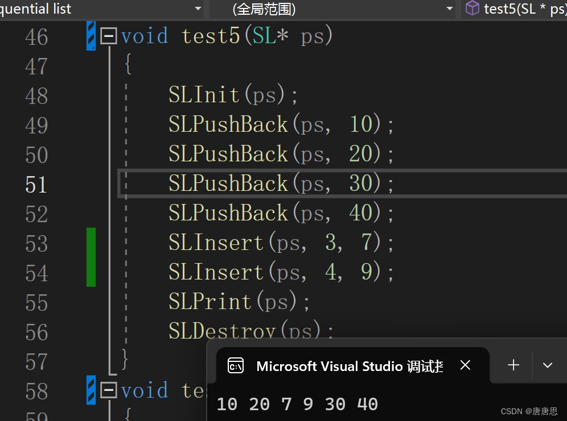
Task: Open the (全局范围) scope dropdown
Action: point(330,9)
